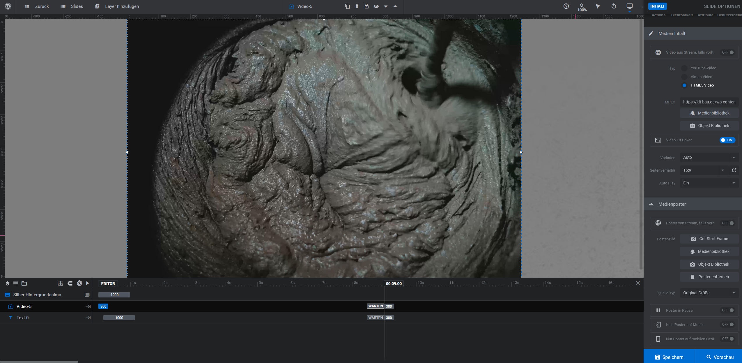Play the timeline animation
742x363 pixels.
point(88,283)
